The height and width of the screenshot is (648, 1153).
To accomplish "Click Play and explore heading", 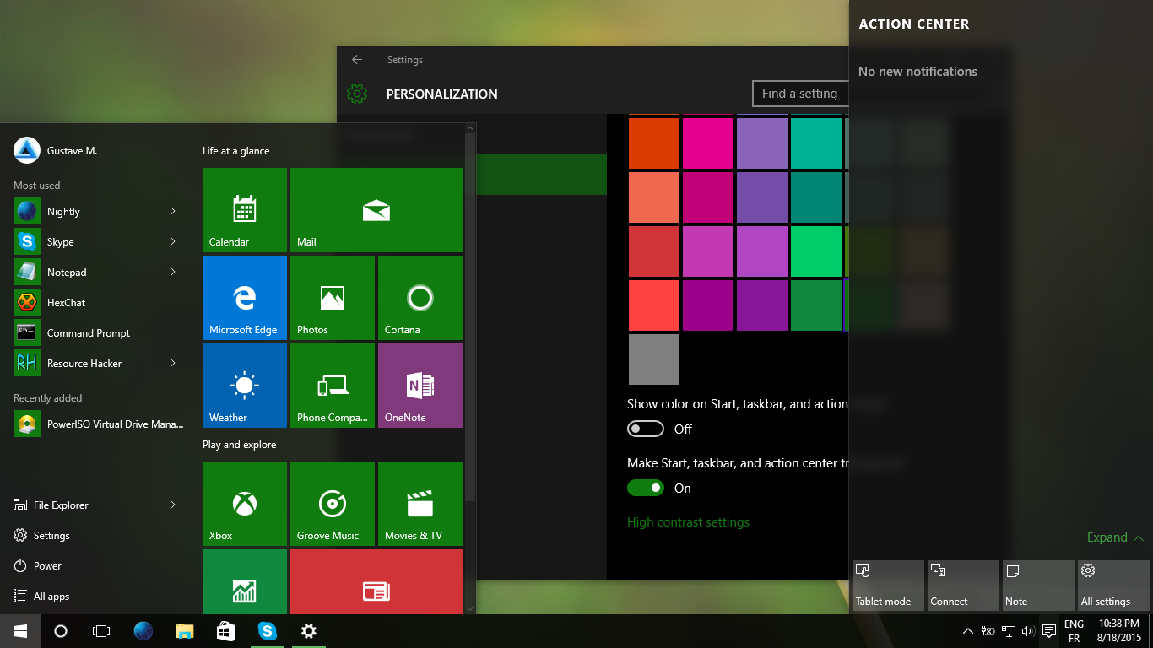I will pyautogui.click(x=240, y=445).
